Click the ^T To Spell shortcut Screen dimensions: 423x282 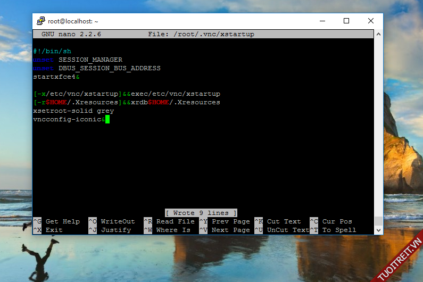coord(333,230)
